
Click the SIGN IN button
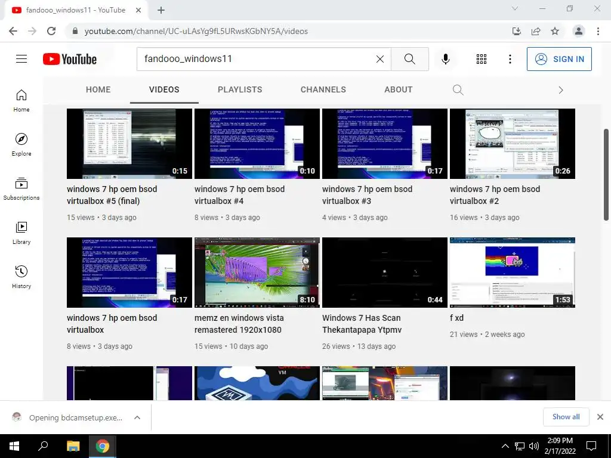click(559, 59)
